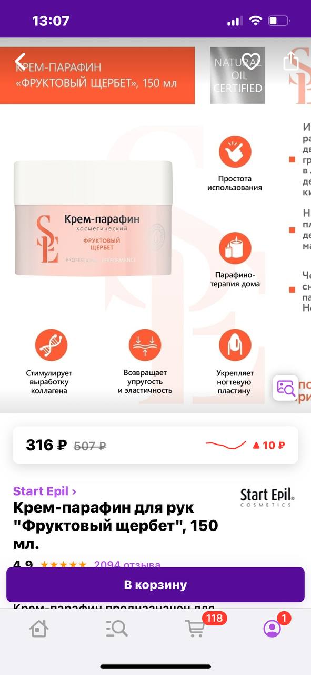Tap the back arrow icon

pos(21,61)
